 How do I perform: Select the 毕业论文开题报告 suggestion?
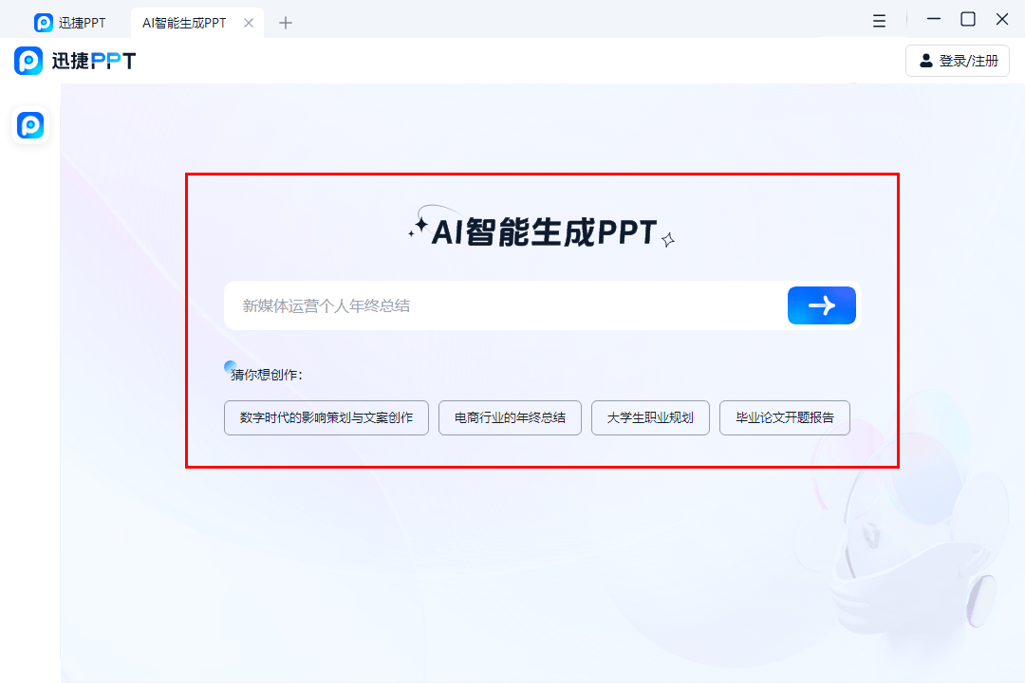point(785,417)
